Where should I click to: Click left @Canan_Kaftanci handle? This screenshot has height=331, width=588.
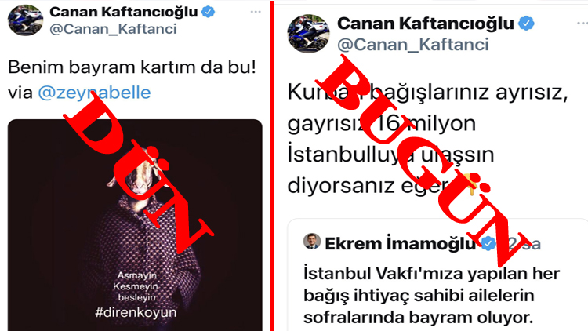[113, 29]
